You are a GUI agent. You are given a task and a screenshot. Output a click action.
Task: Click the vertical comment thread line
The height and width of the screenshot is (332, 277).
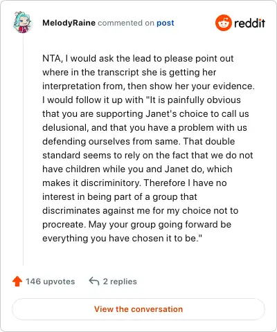point(23,149)
